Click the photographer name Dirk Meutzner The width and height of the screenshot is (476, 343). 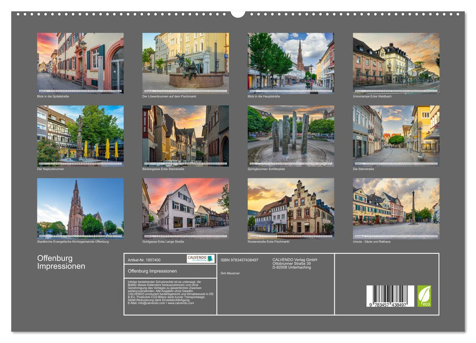tap(230, 273)
